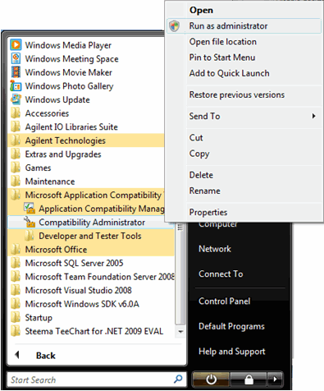Viewport: 324px width, 391px height.
Task: Click the Windows Photo Gallery icon
Action: tap(16, 85)
